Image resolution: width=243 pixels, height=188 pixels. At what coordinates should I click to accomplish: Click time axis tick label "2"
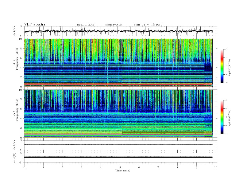pos(63,167)
